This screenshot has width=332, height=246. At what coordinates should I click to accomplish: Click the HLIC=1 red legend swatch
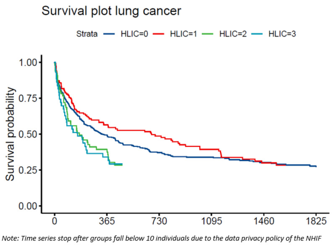158,34
